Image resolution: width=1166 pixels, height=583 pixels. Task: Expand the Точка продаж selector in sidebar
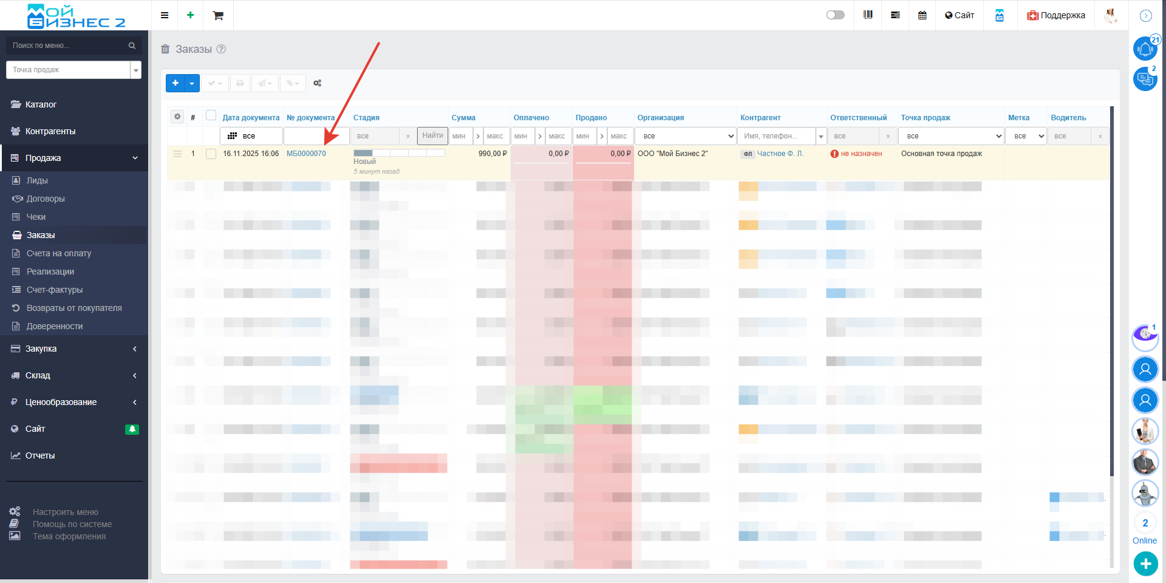tap(136, 70)
